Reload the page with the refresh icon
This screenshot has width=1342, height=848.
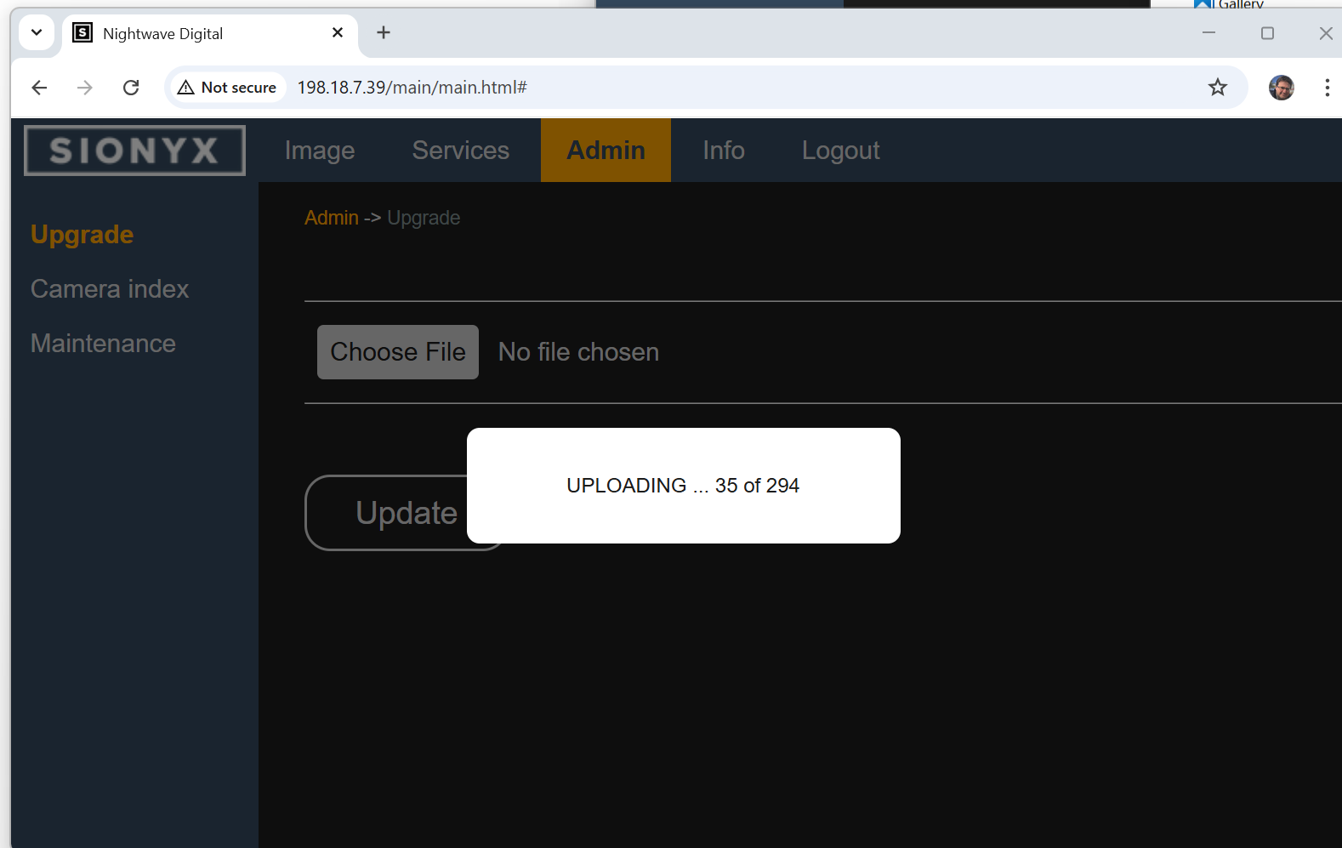[131, 88]
